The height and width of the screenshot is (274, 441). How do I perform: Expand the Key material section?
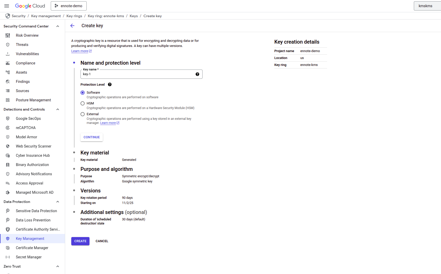(x=95, y=153)
